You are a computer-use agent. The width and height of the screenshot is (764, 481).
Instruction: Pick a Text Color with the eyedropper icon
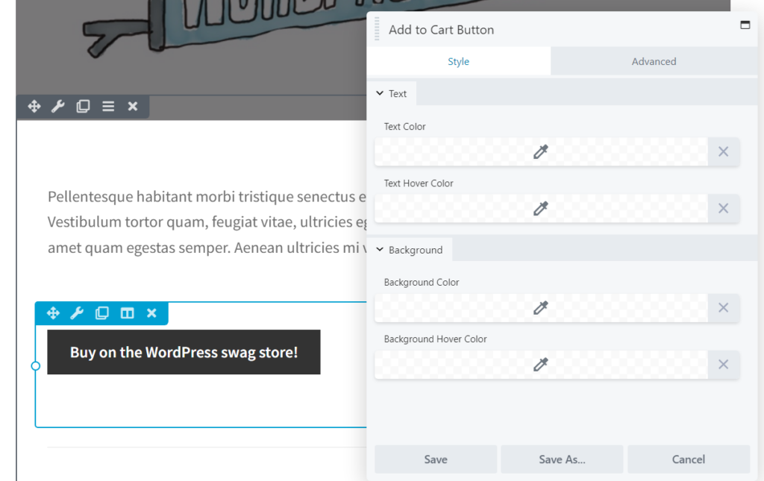point(540,151)
